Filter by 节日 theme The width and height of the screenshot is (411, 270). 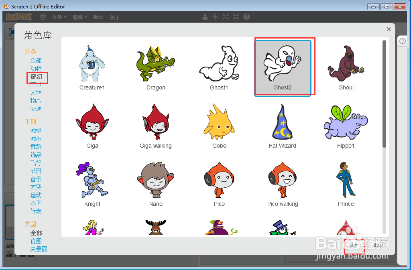(36, 171)
